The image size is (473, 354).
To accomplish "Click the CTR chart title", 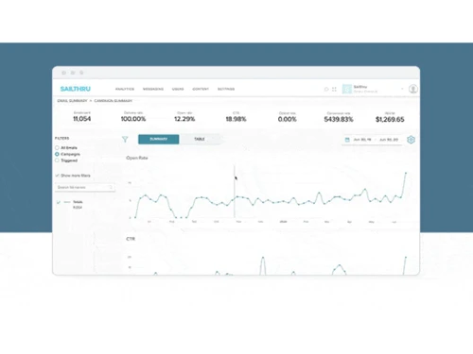I will [131, 239].
